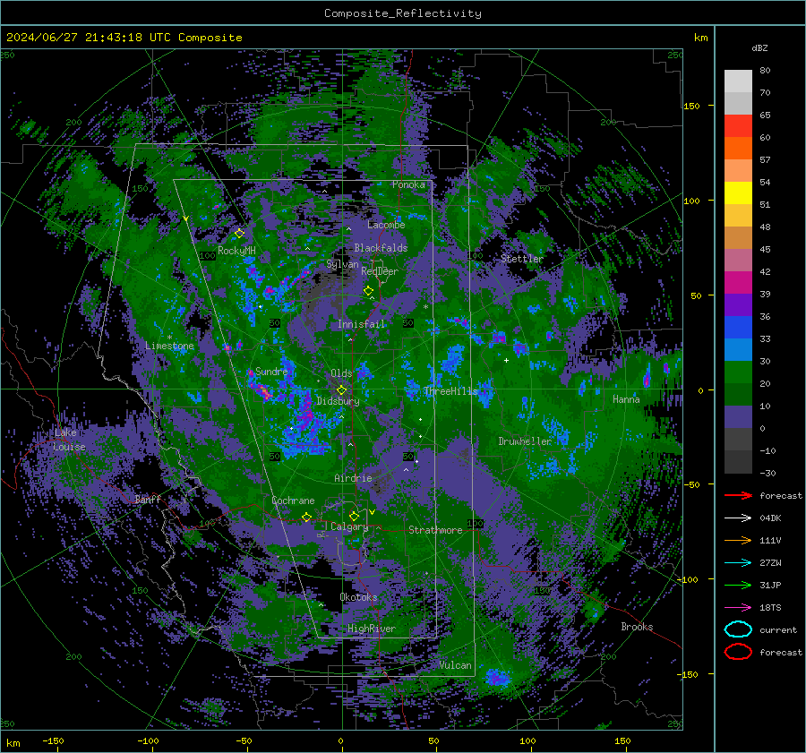Select the 2024/06/27 21:43:18 UTC timestamp
Image resolution: width=806 pixels, height=753 pixels.
pyautogui.click(x=89, y=38)
